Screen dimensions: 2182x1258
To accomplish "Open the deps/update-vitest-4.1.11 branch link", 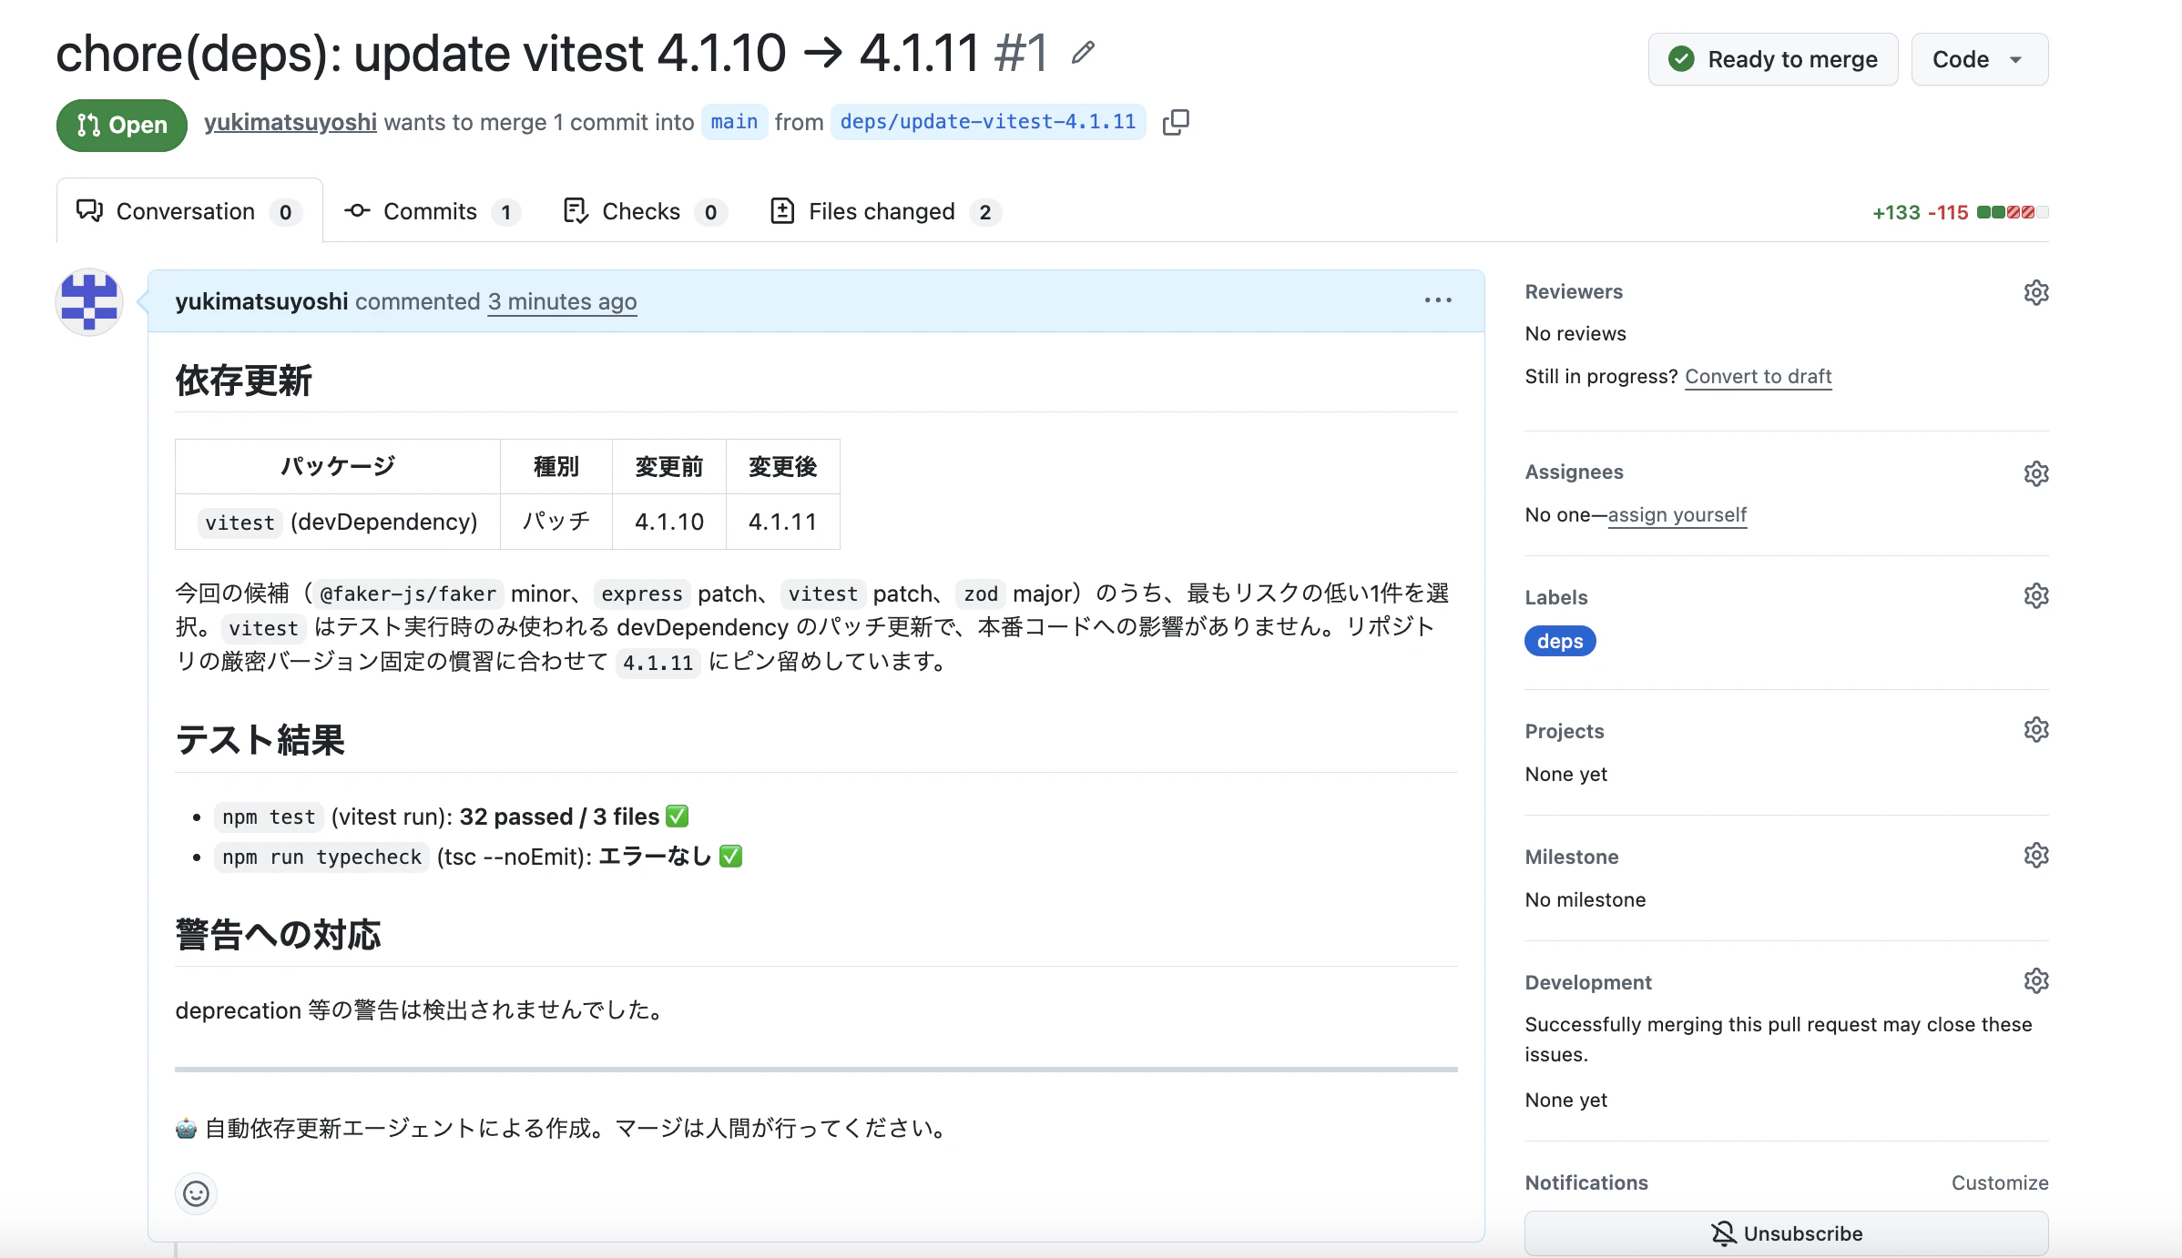I will [x=988, y=122].
